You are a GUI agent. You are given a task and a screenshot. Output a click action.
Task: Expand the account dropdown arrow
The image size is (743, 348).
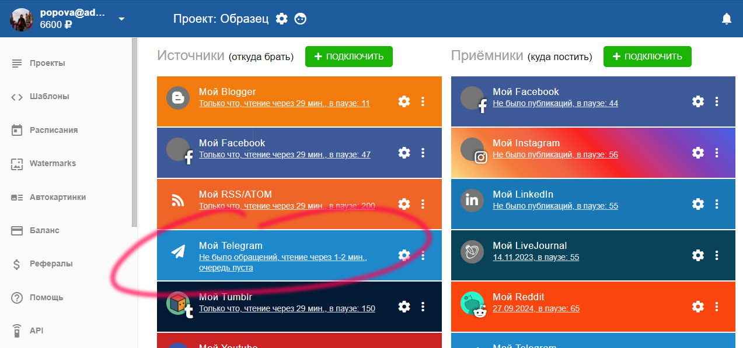coord(121,19)
